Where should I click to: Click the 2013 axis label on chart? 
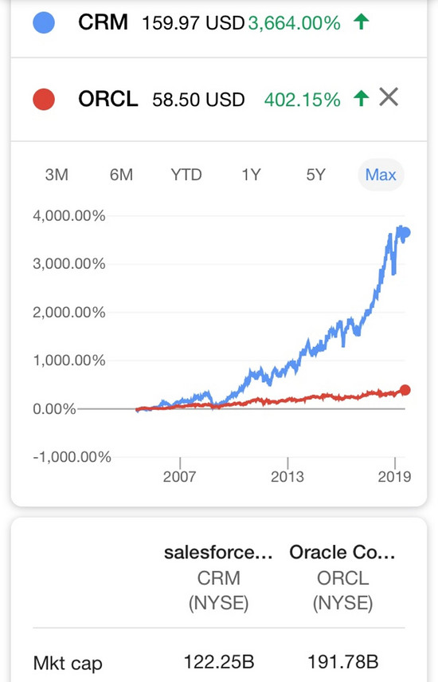287,477
